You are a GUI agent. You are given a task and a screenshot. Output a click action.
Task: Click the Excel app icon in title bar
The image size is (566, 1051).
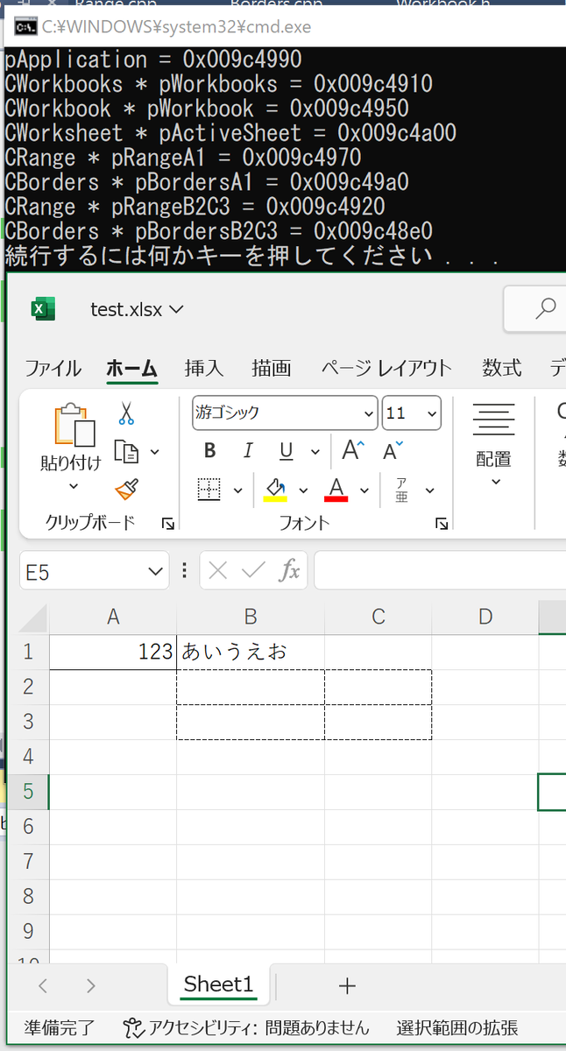click(43, 309)
